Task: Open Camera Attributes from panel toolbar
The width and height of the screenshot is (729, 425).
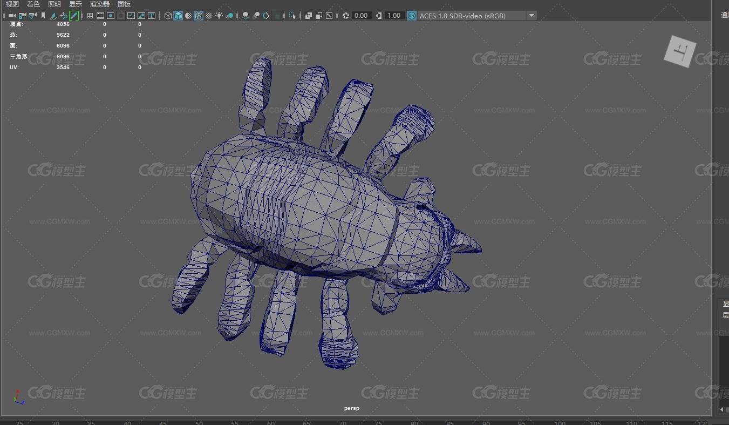Action: tap(33, 16)
